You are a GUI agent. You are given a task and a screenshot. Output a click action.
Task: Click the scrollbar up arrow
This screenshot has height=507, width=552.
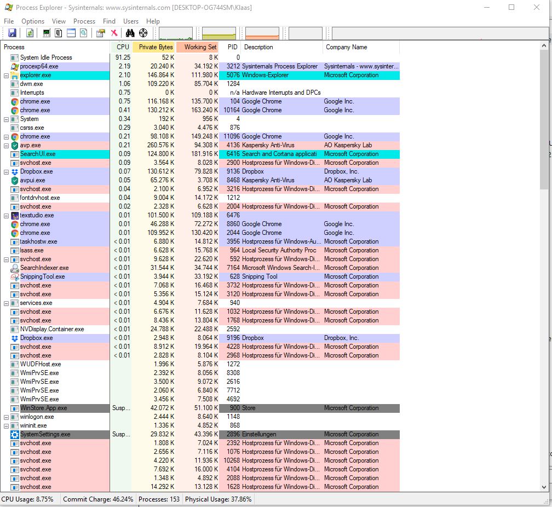click(x=544, y=46)
